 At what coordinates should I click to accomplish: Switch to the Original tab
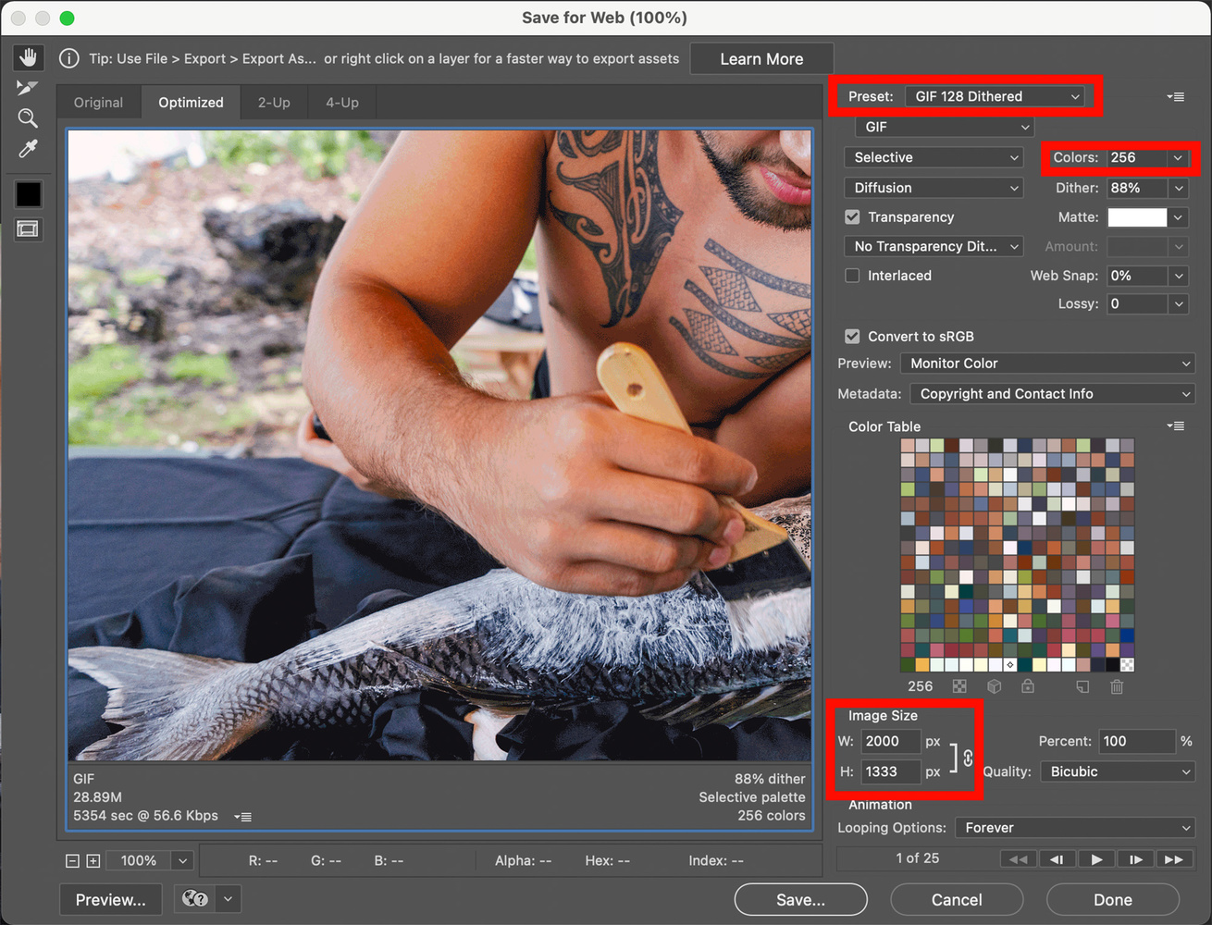point(99,103)
